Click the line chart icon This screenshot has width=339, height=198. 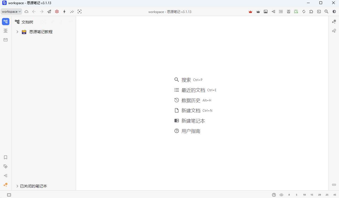(x=72, y=12)
